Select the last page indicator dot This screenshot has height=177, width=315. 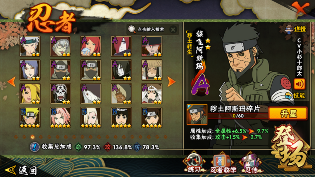click(165, 137)
